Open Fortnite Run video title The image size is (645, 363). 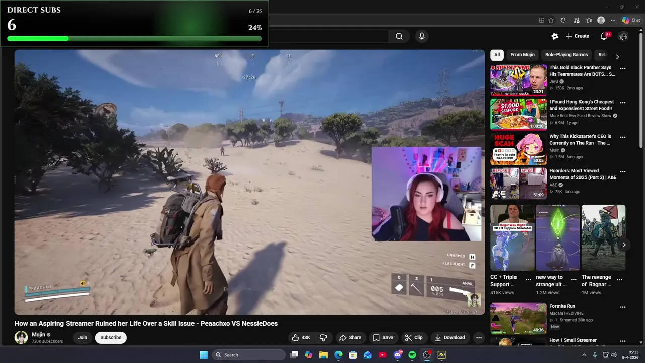point(562,306)
